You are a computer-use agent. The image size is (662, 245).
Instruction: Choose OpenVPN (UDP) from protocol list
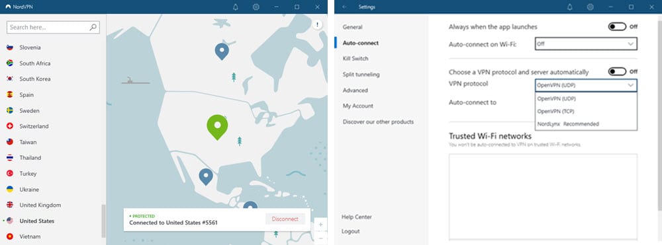(586, 98)
